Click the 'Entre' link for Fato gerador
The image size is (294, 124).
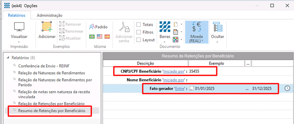tap(180, 88)
